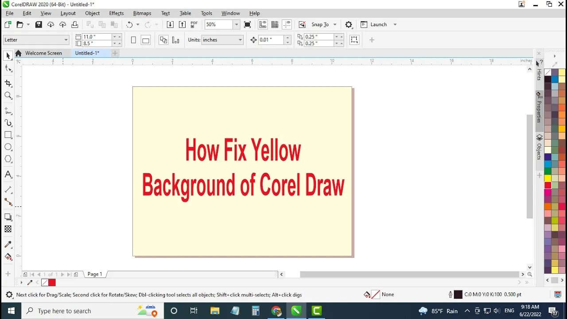Select the Ellipse tool
Screen dimensions: 567x319
[8, 147]
